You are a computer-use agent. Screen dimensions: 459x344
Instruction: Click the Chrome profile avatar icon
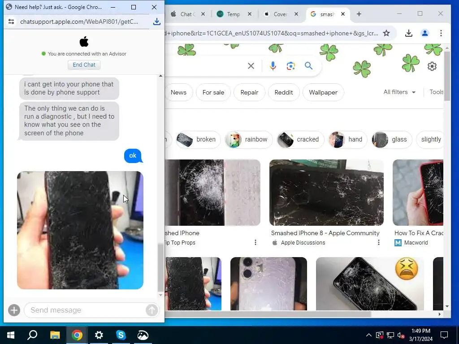click(x=425, y=33)
